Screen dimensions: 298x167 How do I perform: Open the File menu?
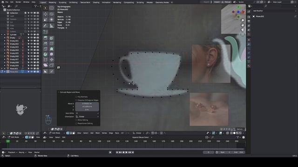coord(7,2)
